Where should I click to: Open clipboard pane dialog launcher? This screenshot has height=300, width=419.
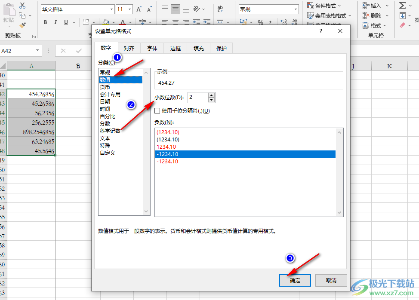click(34, 36)
